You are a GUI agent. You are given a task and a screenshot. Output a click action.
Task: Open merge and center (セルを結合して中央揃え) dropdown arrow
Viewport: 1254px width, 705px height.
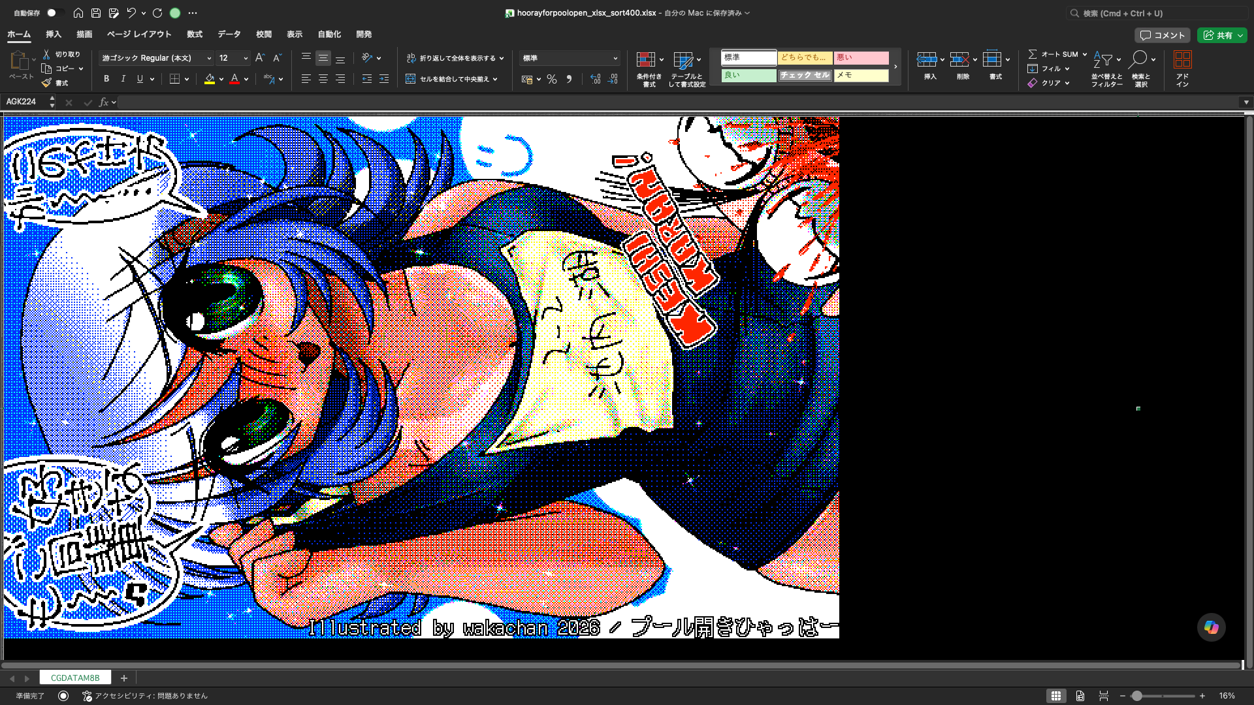coord(495,79)
